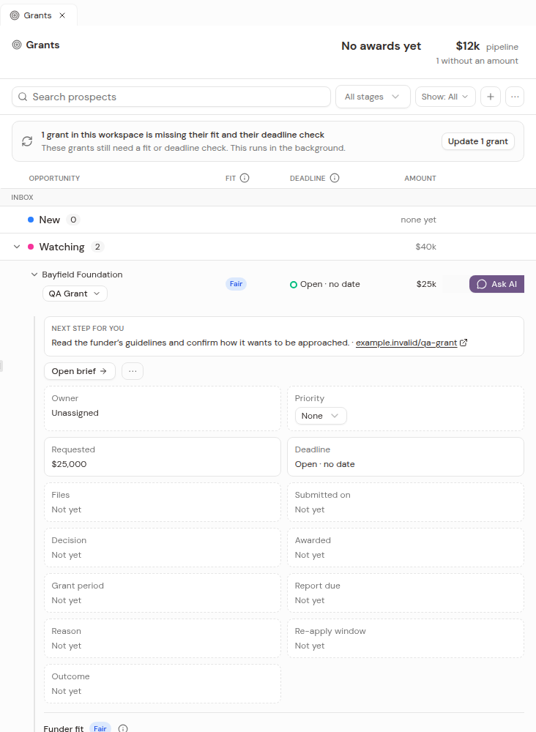
Task: Open the QA Grant dropdown
Action: tap(75, 294)
